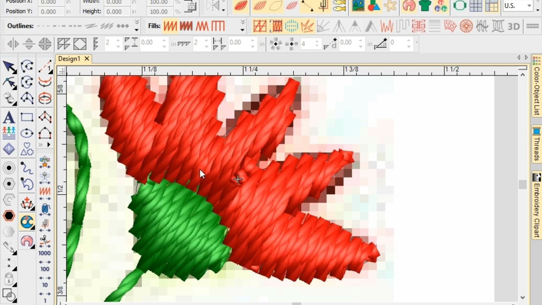
Task: Click the mirror horizontally icon
Action: coord(13,44)
